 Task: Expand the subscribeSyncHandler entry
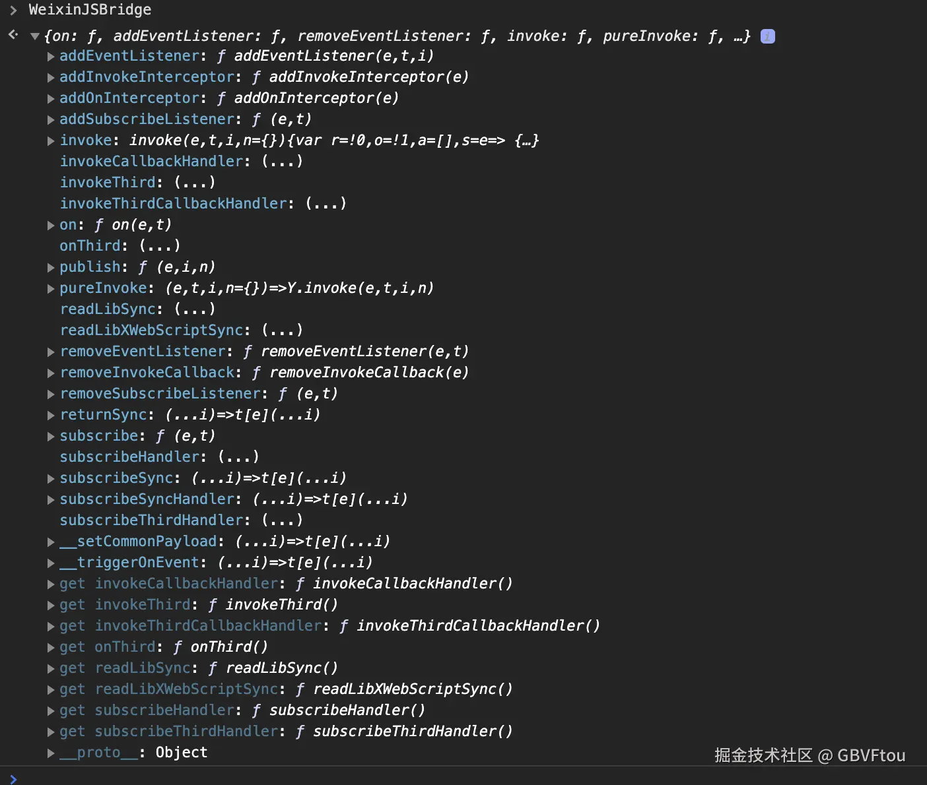51,500
